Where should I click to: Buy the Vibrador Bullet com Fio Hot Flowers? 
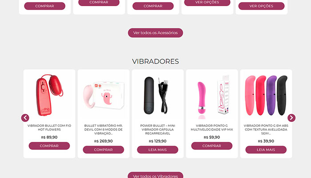[49, 146]
